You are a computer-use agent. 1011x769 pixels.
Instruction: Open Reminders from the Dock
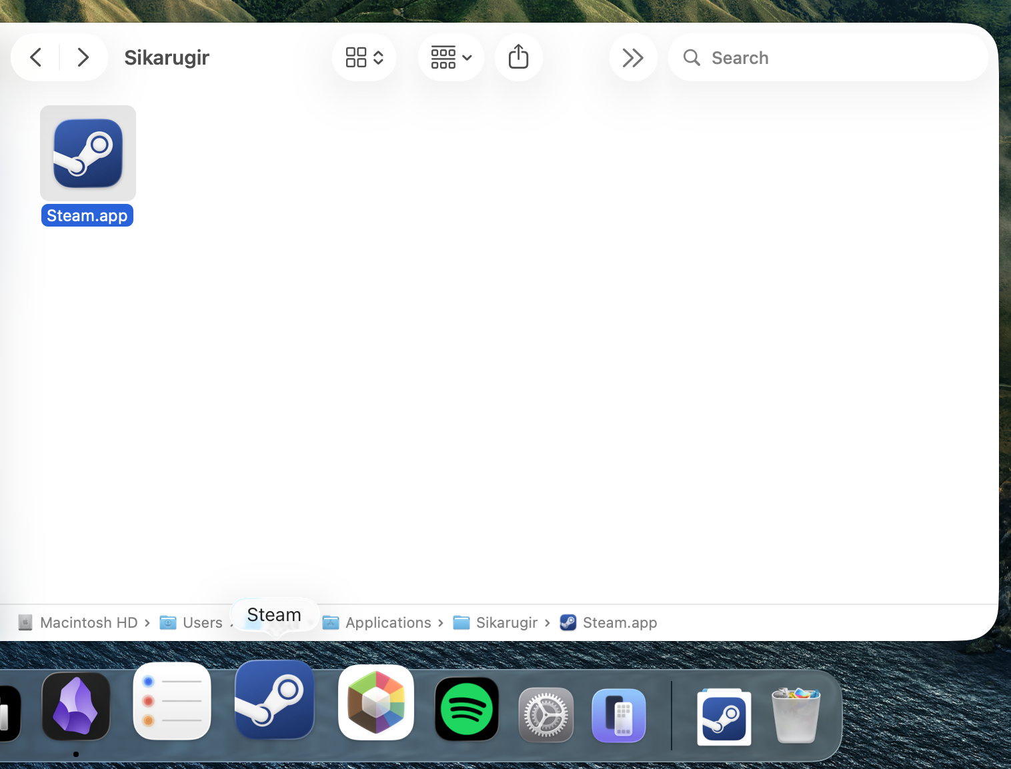click(x=171, y=700)
